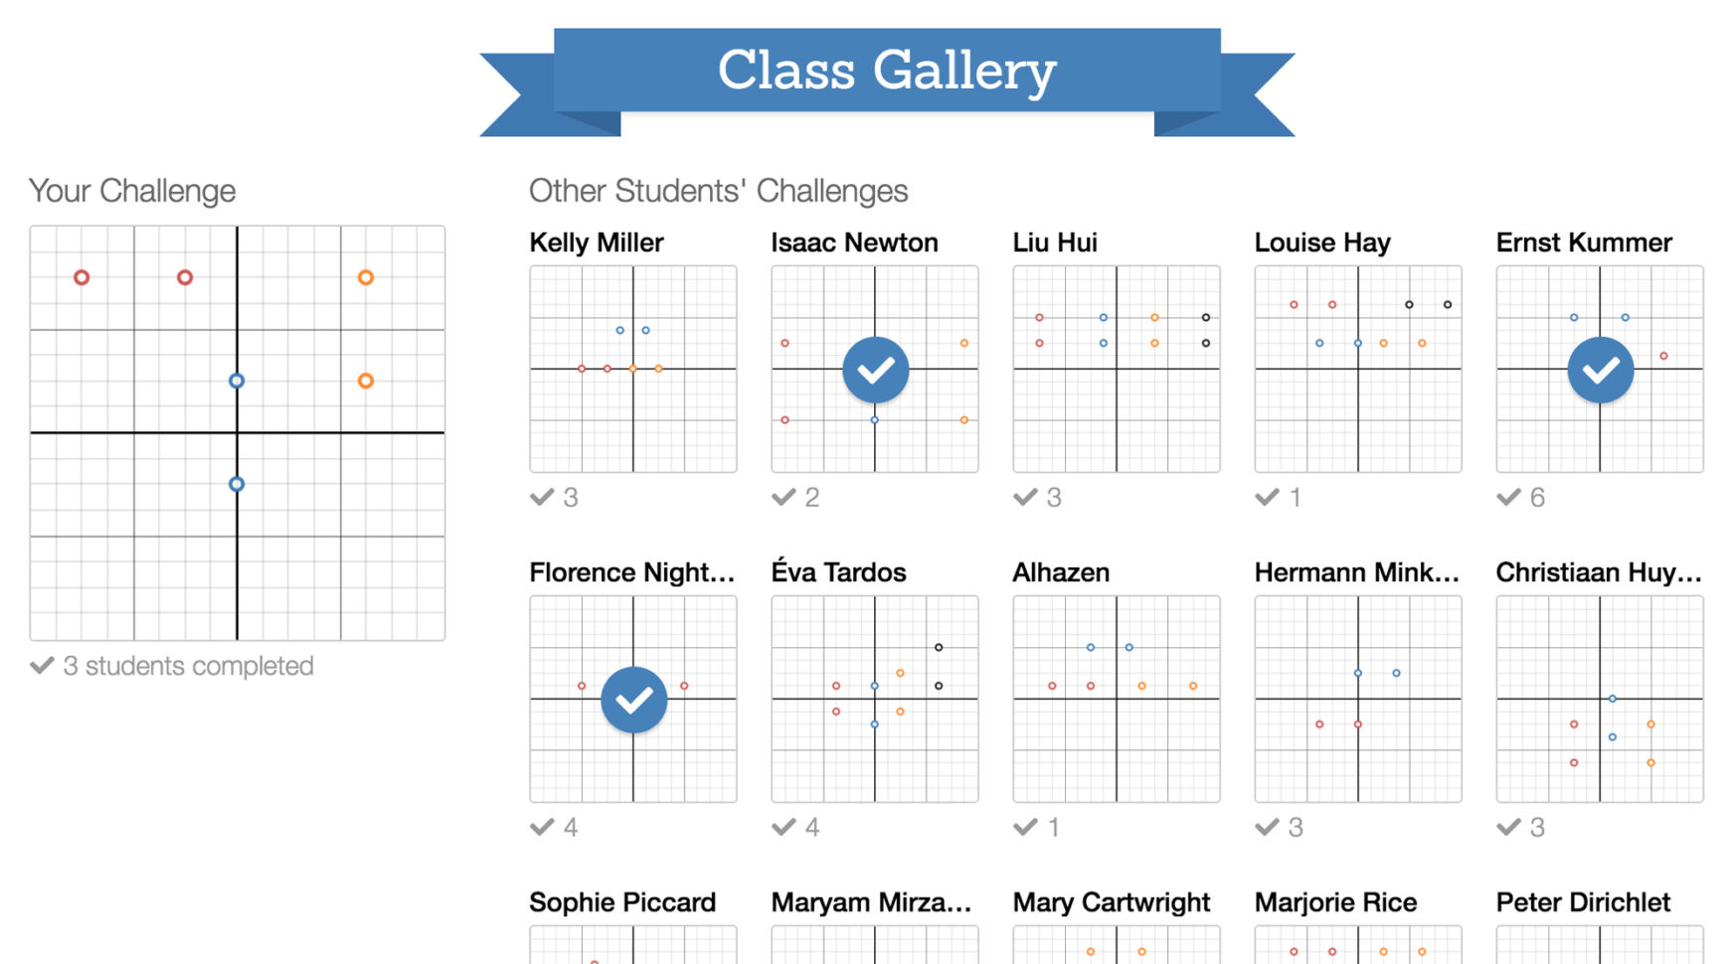Image resolution: width=1736 pixels, height=964 pixels.
Task: Click the Marjorie Rice name label
Action: click(x=1335, y=902)
